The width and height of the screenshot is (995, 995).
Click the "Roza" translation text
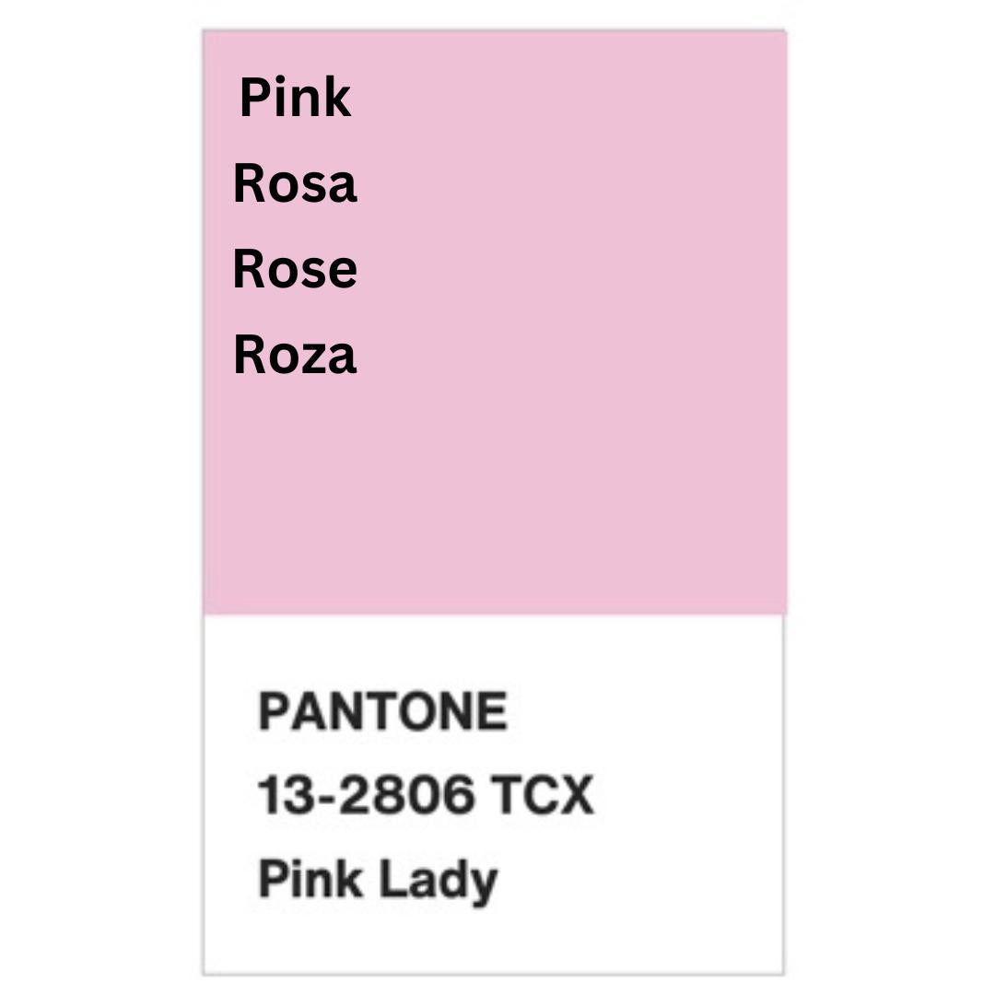click(x=295, y=355)
